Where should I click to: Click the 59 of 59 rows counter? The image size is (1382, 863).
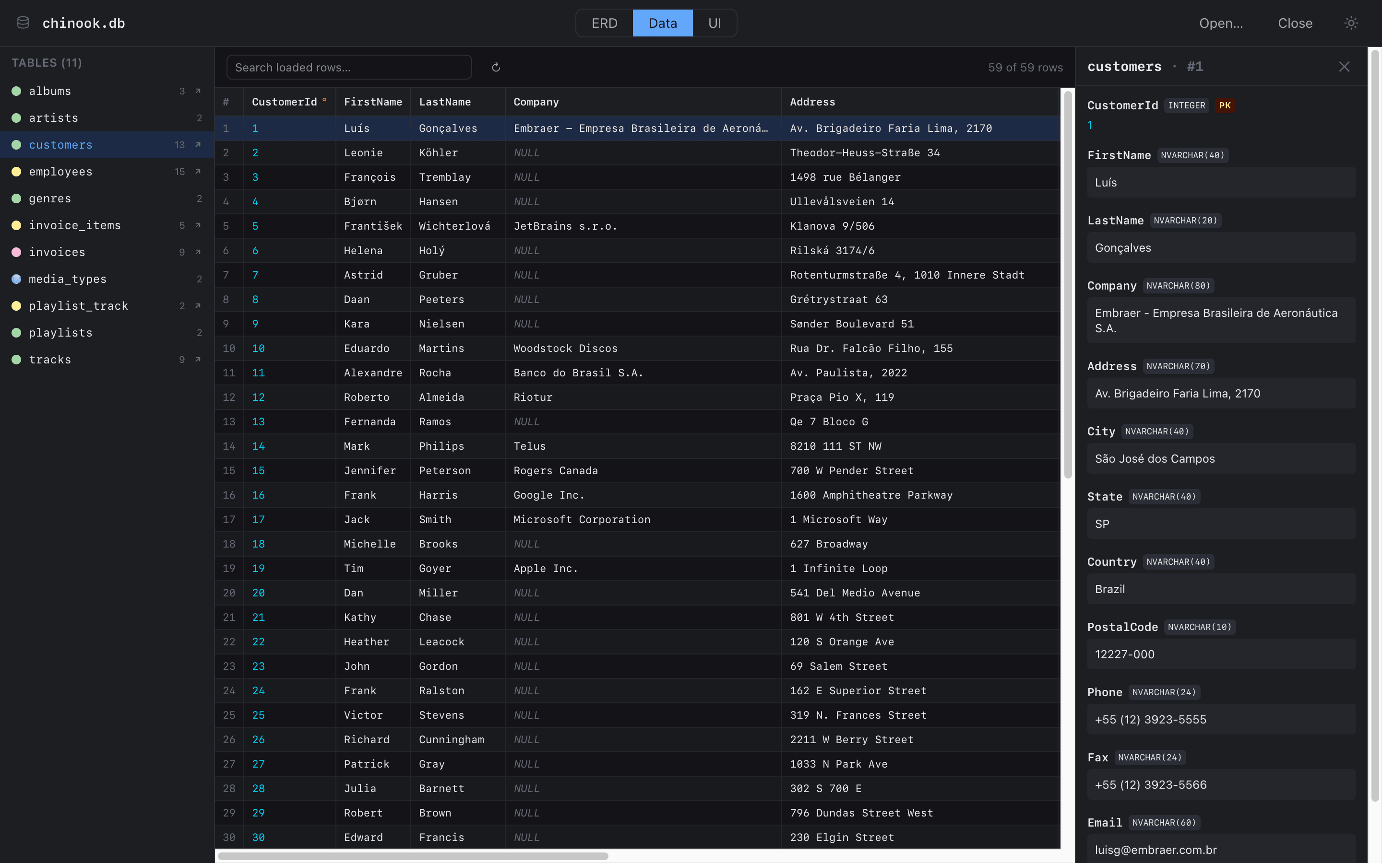coord(1025,67)
